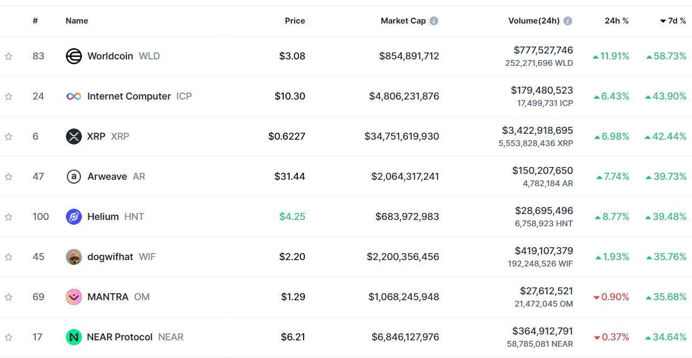The width and height of the screenshot is (692, 358).
Task: Open the Internet Computer coin page link
Action: pyautogui.click(x=129, y=96)
